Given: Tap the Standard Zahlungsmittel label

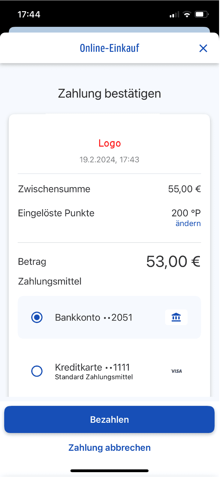Looking at the screenshot, I should (x=94, y=377).
